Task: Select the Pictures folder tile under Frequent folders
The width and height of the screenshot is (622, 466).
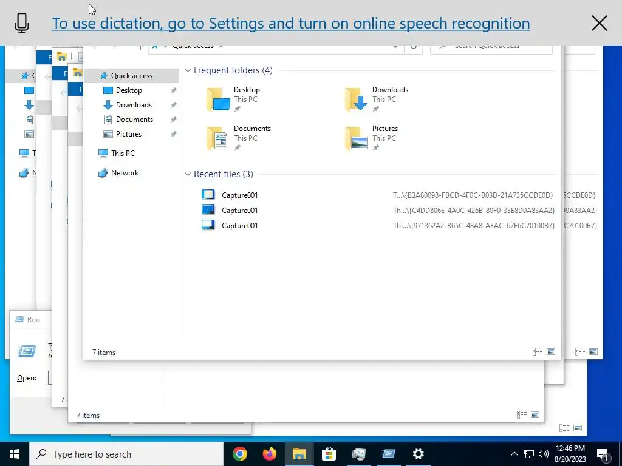Action: 371,138
